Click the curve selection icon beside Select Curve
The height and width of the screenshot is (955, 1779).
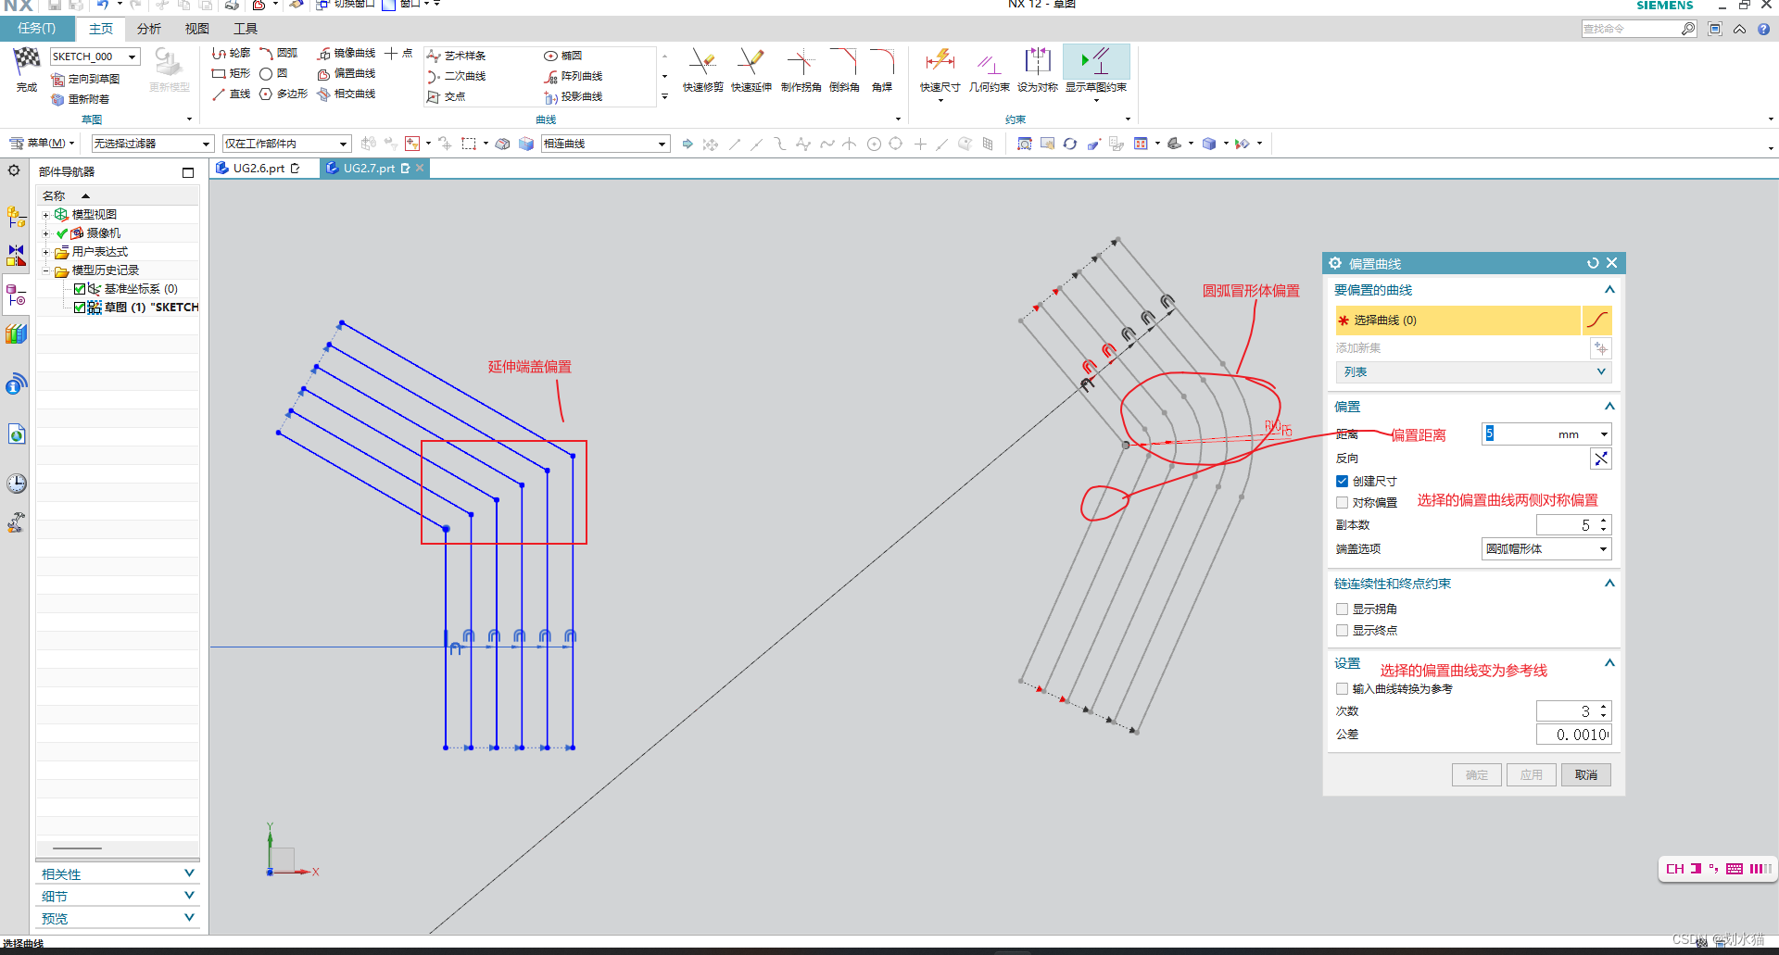coord(1597,320)
